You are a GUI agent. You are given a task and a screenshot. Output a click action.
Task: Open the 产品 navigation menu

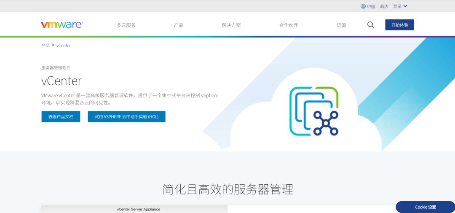(179, 25)
